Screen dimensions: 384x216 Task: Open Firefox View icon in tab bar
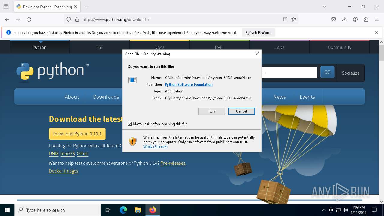coord(6,7)
